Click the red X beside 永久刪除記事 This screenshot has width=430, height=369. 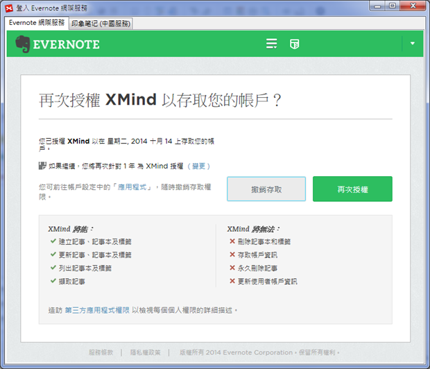click(x=232, y=268)
